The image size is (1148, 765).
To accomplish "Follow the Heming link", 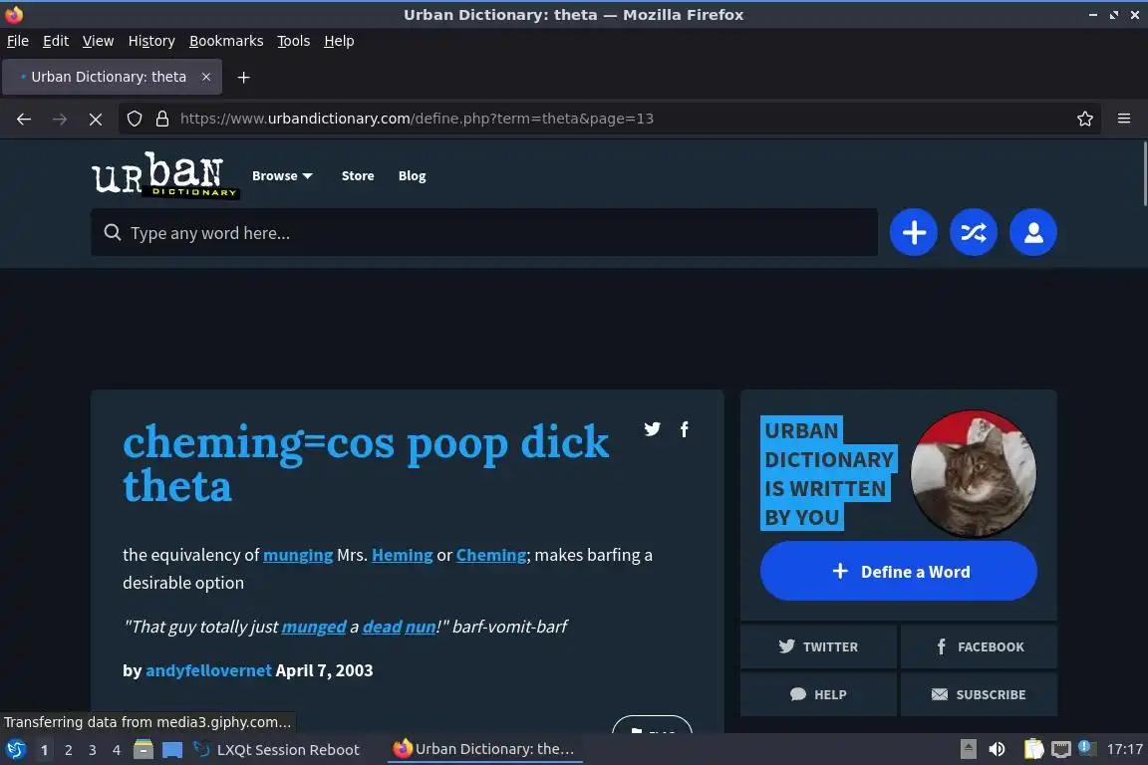I will coord(402,555).
